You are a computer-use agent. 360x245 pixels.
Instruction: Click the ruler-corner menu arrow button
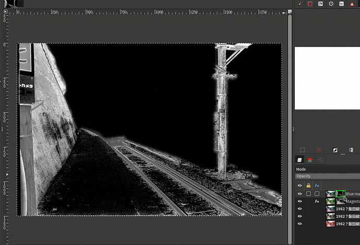(5, 11)
